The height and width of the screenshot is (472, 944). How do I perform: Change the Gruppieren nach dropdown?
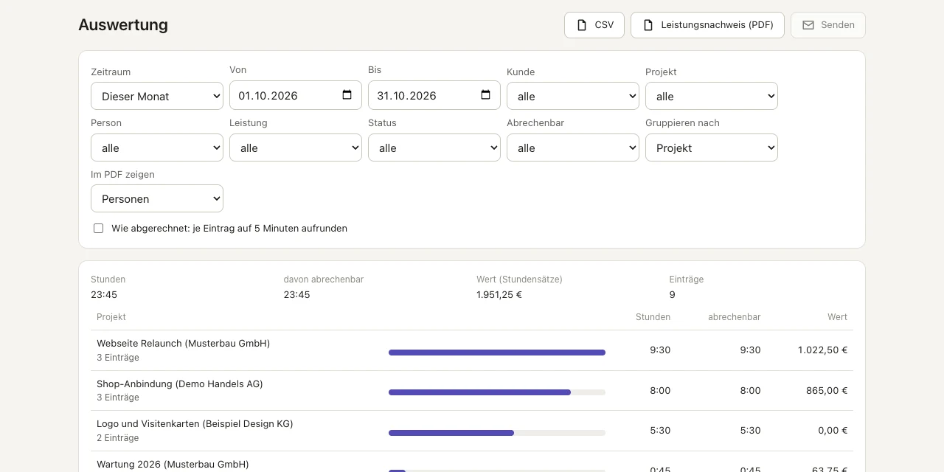pos(712,147)
